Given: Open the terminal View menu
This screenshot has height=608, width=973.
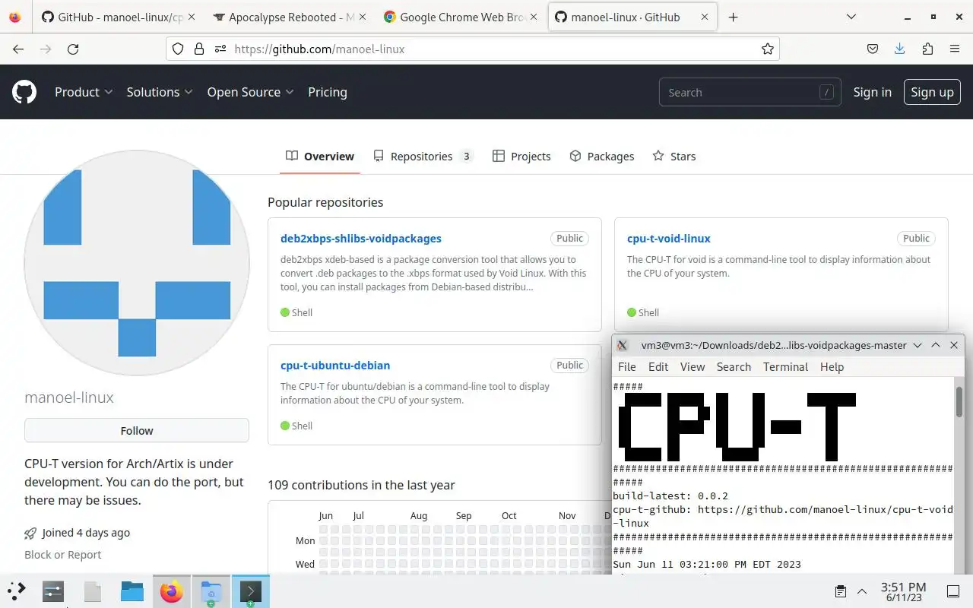Looking at the screenshot, I should click(x=693, y=366).
